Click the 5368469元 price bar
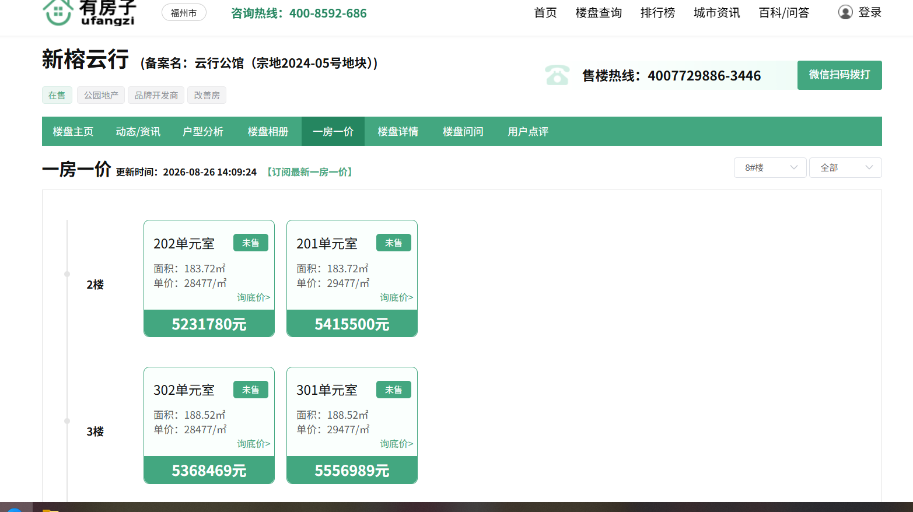Image resolution: width=913 pixels, height=512 pixels. (x=209, y=470)
